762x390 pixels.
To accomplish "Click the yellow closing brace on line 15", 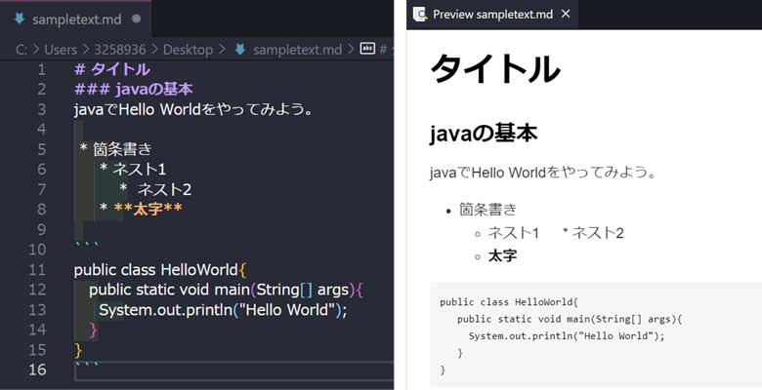I will pyautogui.click(x=78, y=350).
